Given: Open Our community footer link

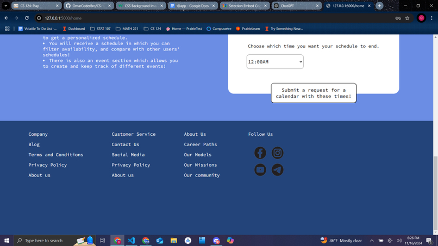Looking at the screenshot, I should 202,175.
